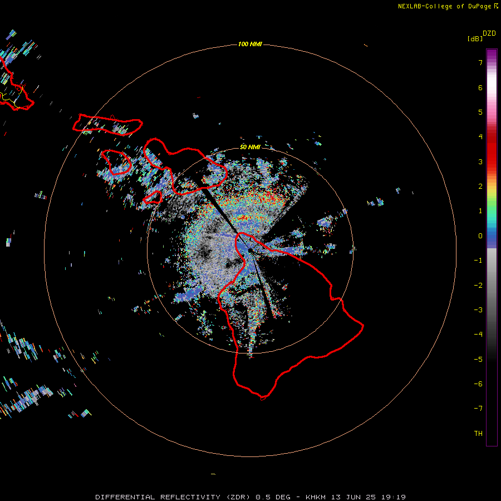Click the 1 value on the color scale
Image resolution: width=501 pixels, height=501 pixels.
coord(480,211)
